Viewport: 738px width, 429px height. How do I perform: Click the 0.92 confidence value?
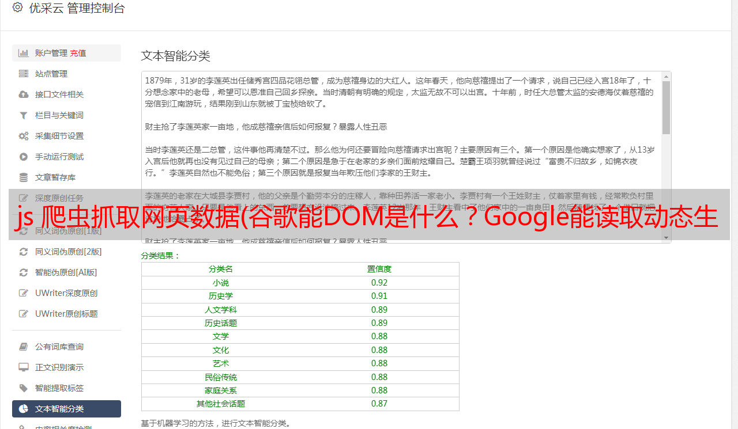379,283
